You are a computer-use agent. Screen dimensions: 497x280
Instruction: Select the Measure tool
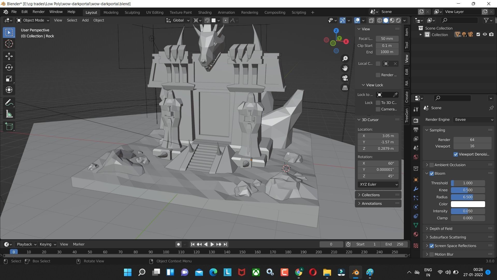[x=9, y=114]
